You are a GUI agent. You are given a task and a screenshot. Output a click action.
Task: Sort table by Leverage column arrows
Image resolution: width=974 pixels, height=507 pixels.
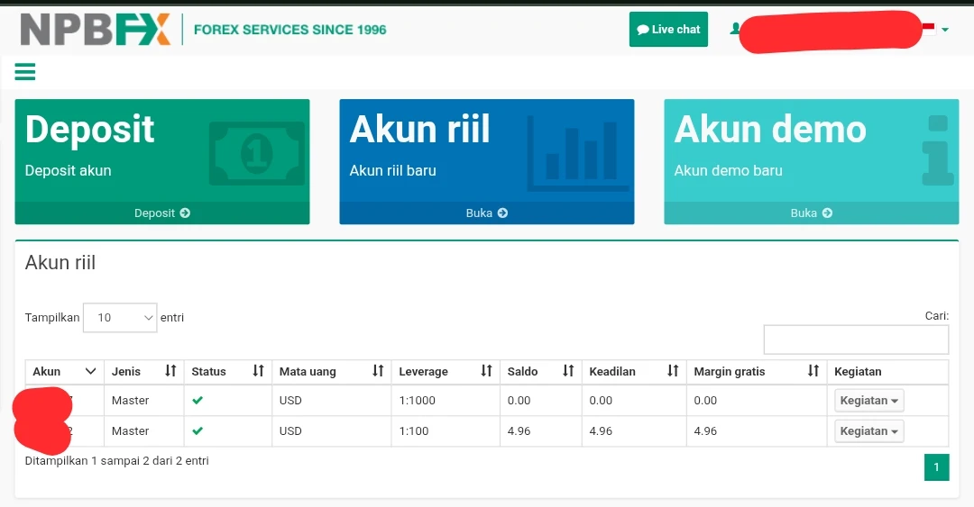pyautogui.click(x=486, y=371)
